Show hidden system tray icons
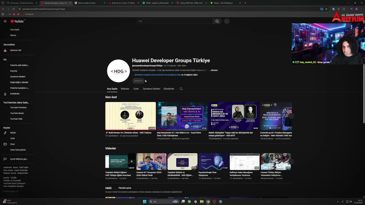Viewport: 365px width, 205px height. point(338,202)
